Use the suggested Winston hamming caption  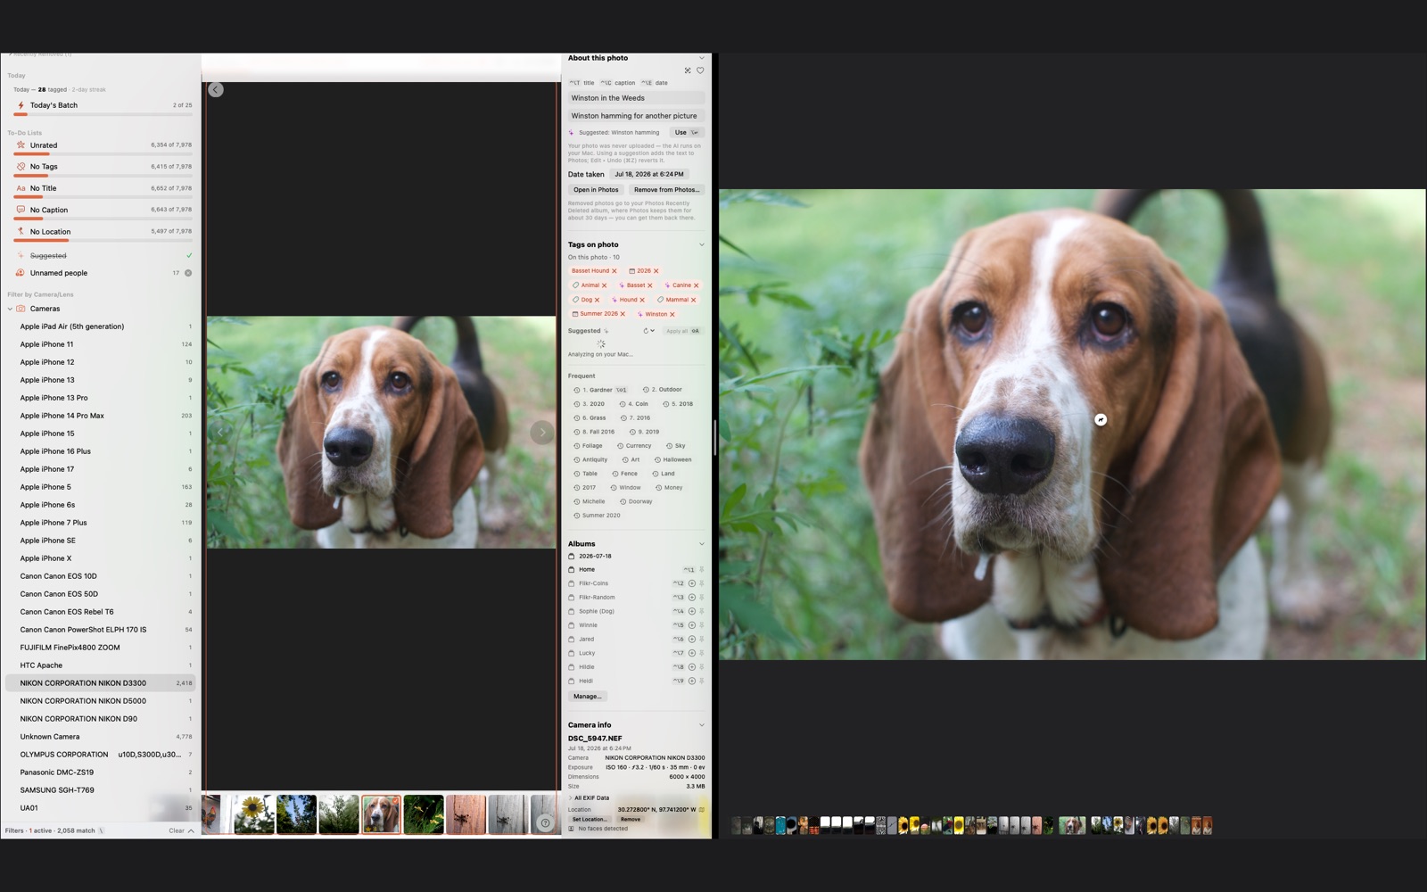point(686,133)
